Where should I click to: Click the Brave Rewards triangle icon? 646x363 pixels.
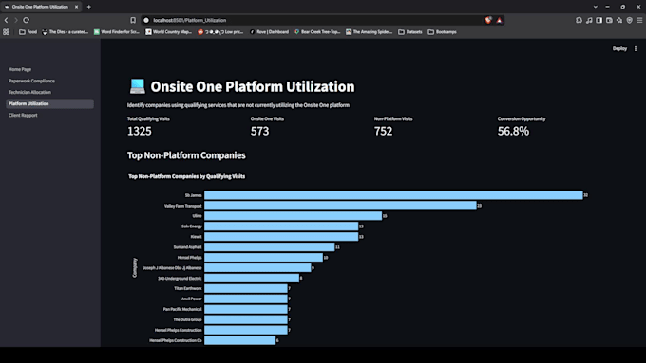click(x=499, y=20)
